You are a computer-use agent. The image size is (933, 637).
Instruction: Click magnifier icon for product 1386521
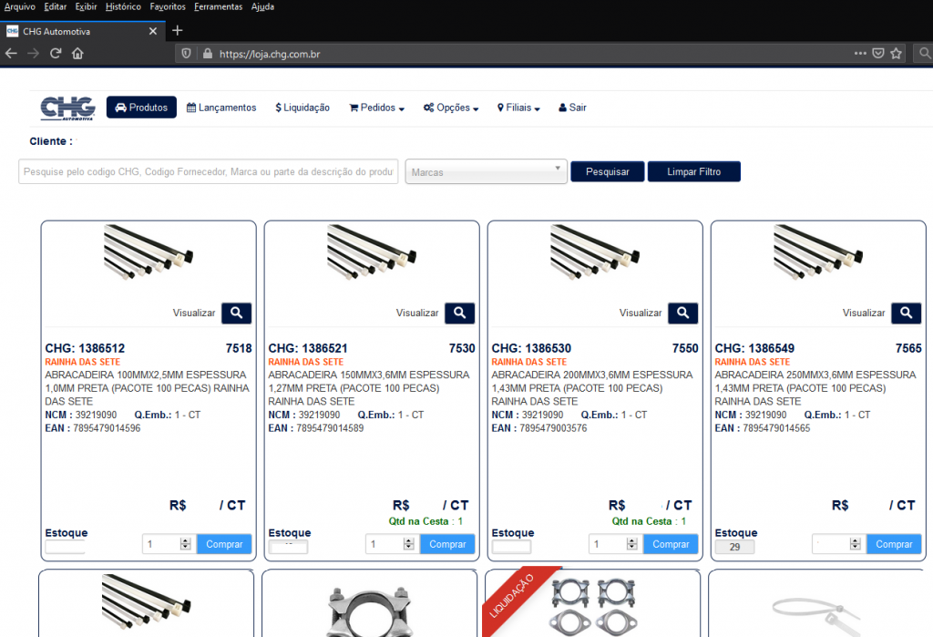click(x=459, y=313)
